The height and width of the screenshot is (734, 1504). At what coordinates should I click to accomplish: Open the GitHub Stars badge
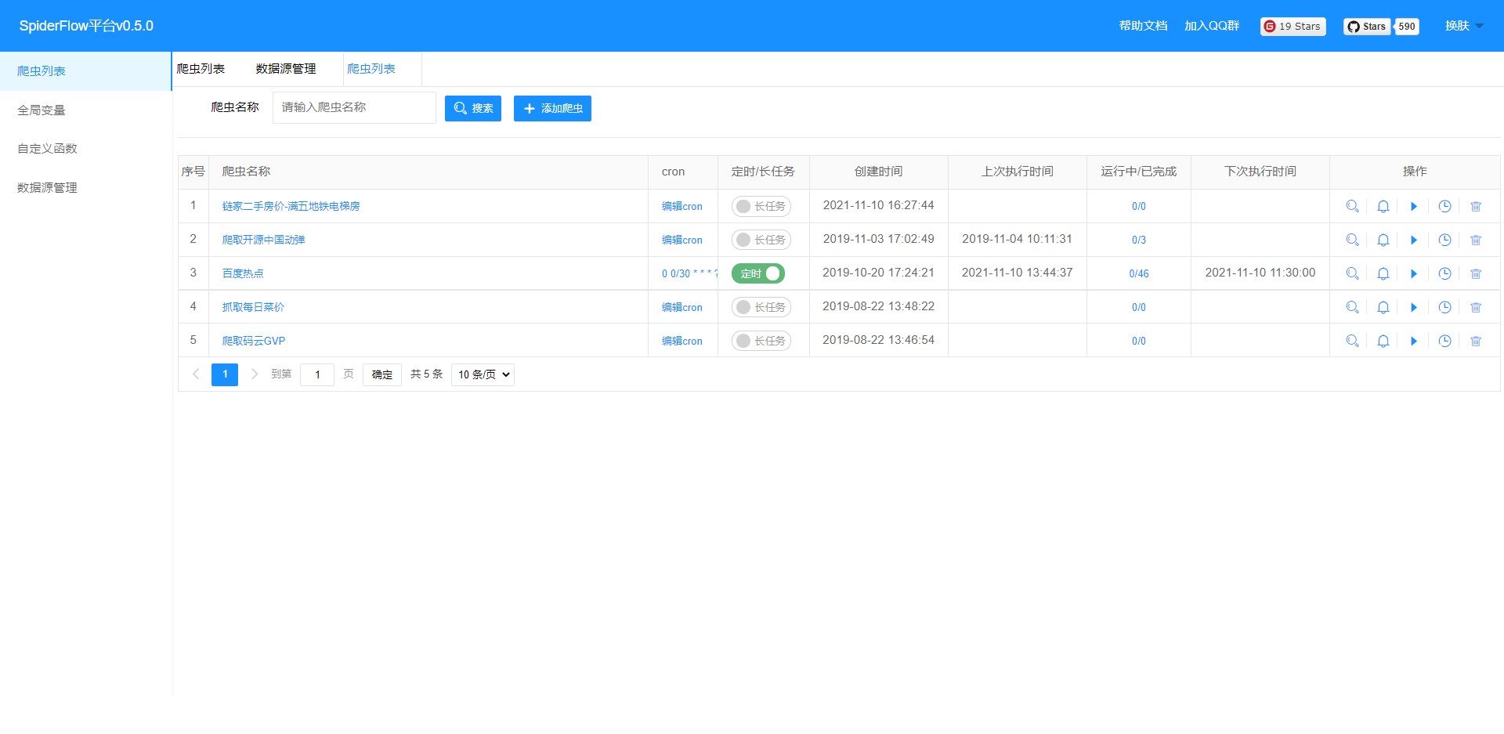coord(1381,26)
